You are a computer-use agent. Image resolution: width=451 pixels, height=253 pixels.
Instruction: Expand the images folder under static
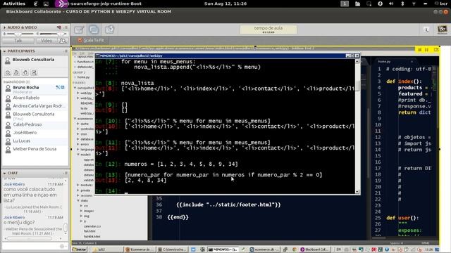tap(82, 211)
